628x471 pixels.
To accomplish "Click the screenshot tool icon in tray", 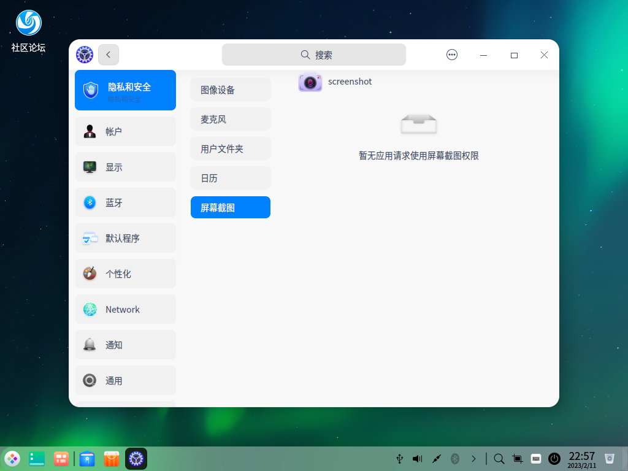I will pos(517,458).
